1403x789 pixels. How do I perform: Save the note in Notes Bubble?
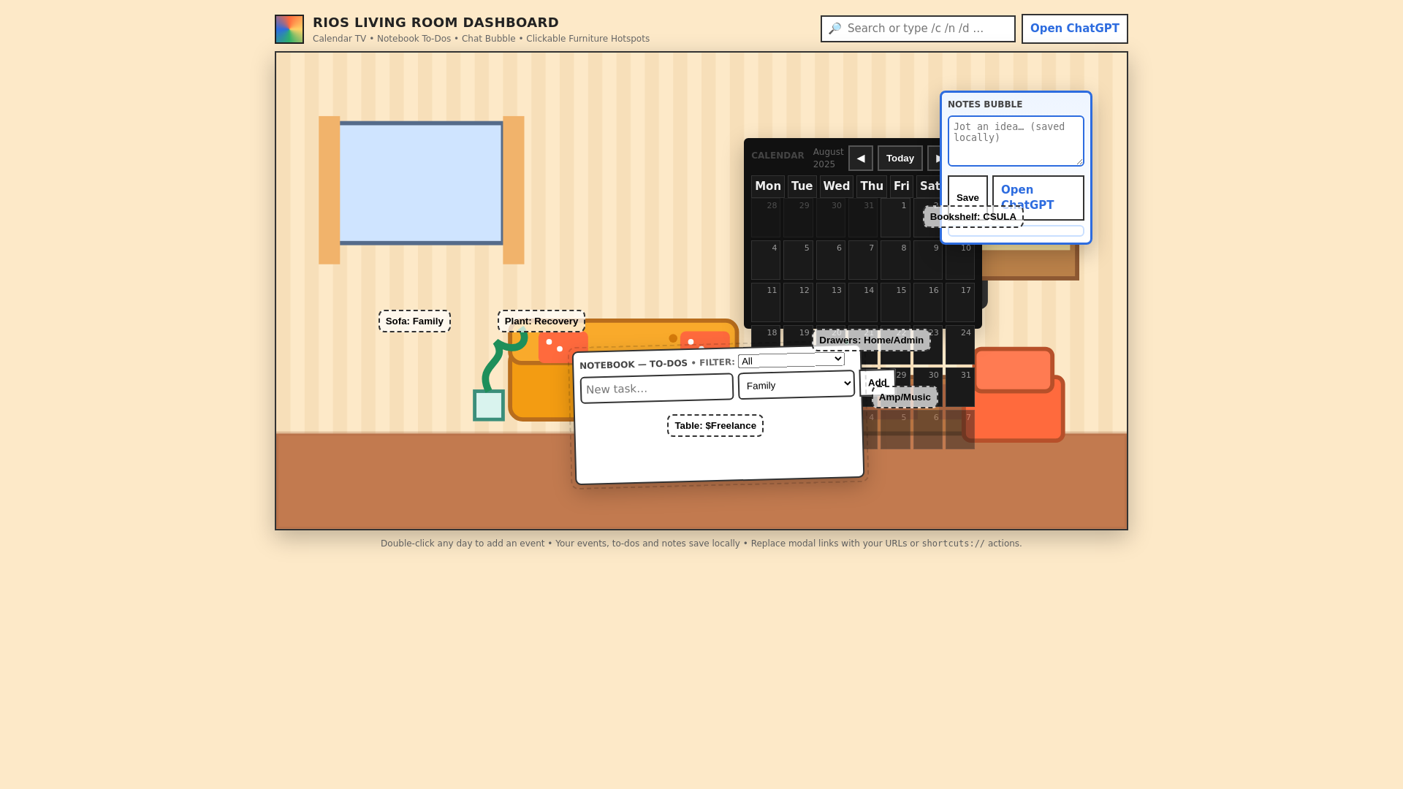coord(967,197)
